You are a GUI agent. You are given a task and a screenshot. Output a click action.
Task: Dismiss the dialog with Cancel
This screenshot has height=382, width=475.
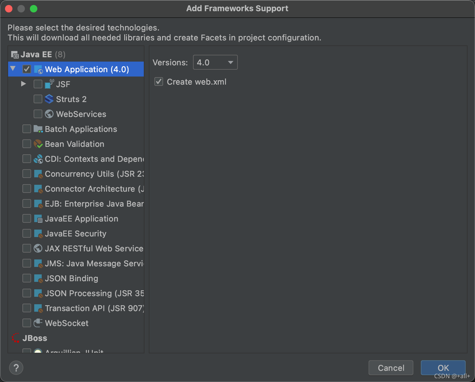[391, 368]
